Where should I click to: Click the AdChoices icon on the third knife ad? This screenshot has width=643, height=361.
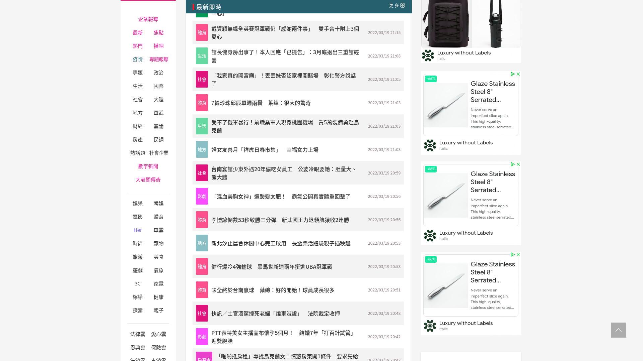point(512,255)
